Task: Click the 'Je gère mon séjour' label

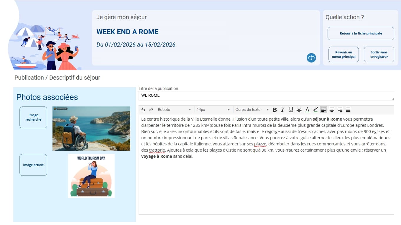Action: click(x=121, y=17)
